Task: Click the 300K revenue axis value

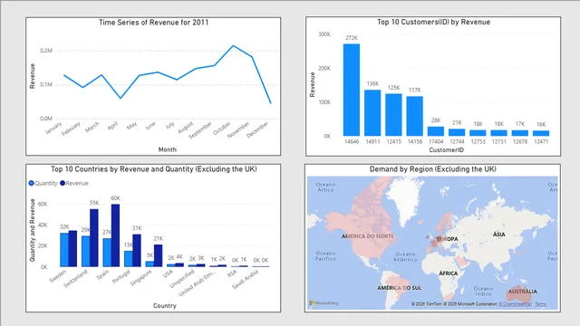Action: click(324, 34)
